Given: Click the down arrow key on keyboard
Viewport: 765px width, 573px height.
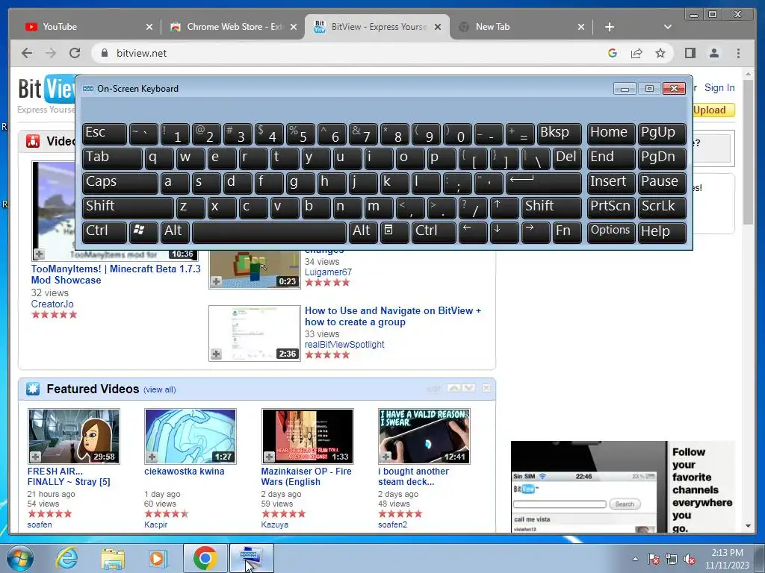Looking at the screenshot, I should pyautogui.click(x=504, y=232).
